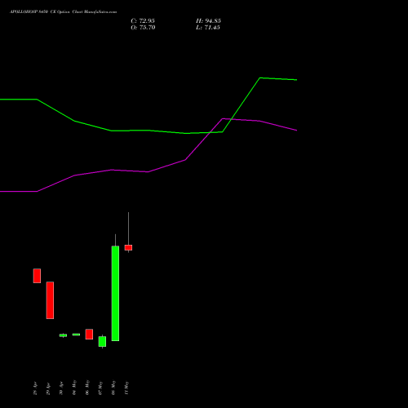Click the 28 Apr date axis label
This screenshot has height=408, width=408.
pyautogui.click(x=35, y=388)
